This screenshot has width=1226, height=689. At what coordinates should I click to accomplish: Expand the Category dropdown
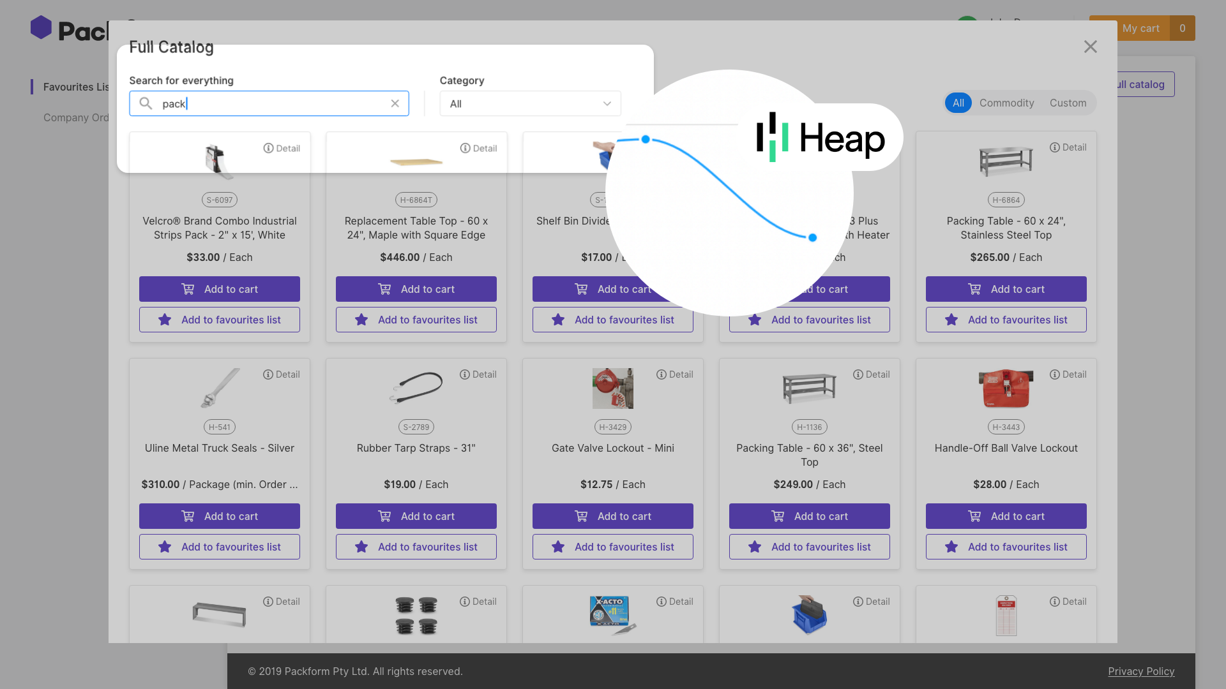coord(530,103)
